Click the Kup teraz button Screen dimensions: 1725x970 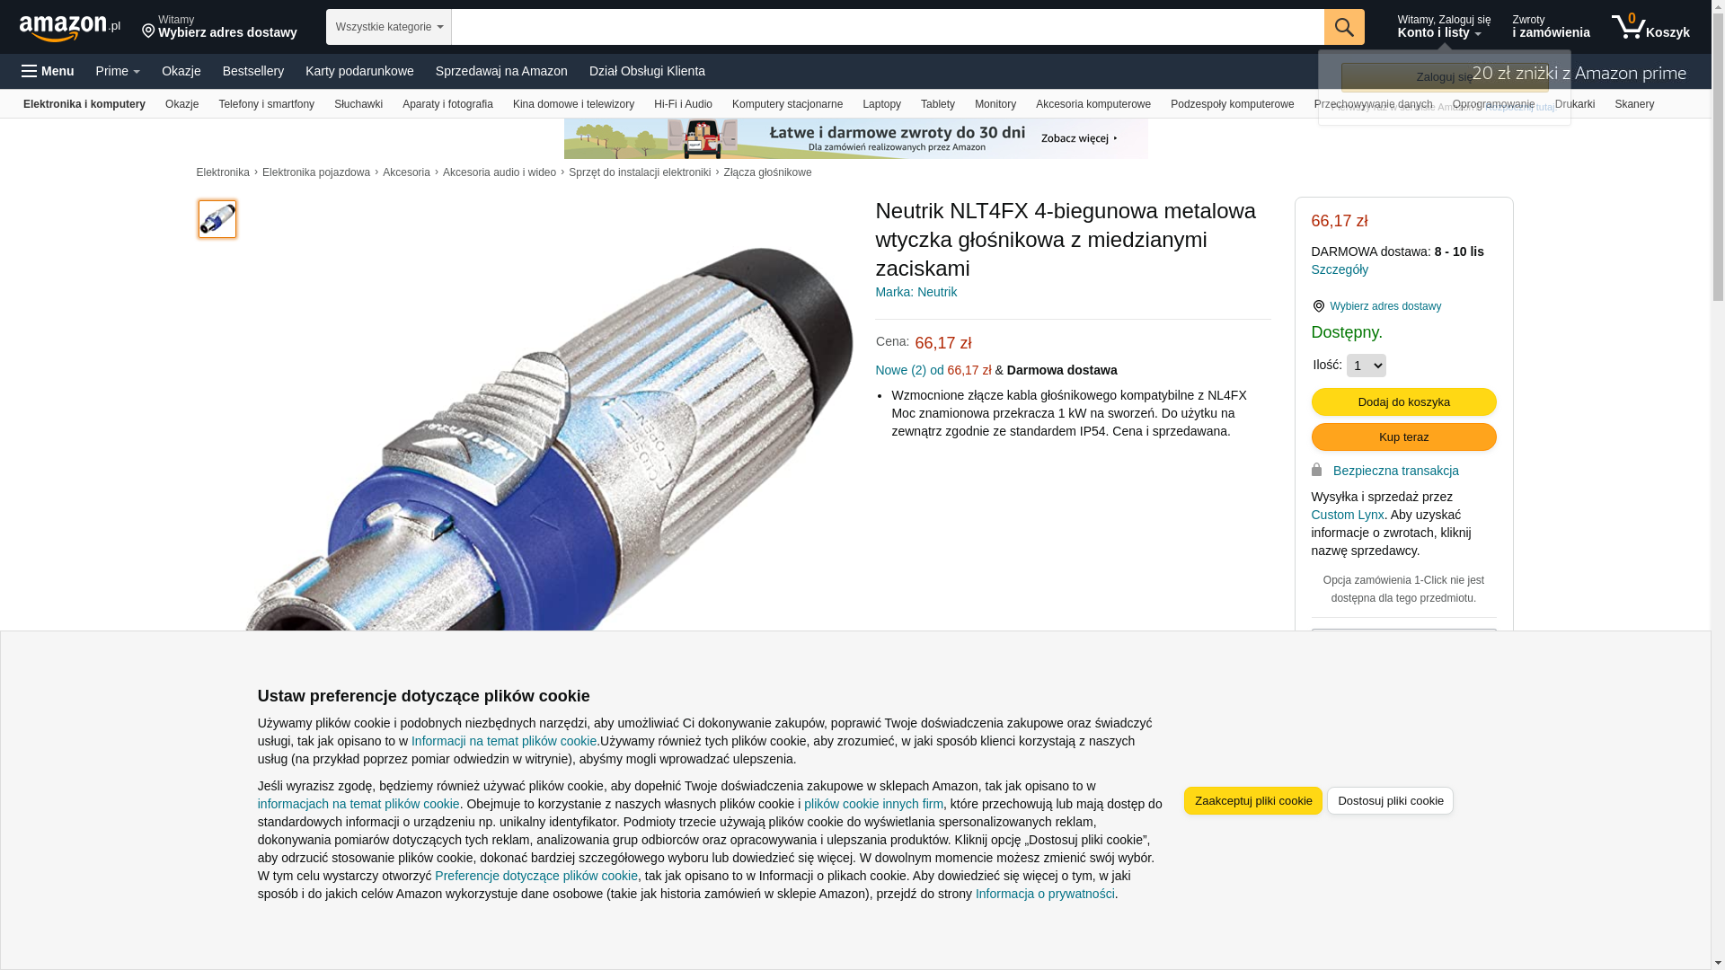pos(1403,436)
